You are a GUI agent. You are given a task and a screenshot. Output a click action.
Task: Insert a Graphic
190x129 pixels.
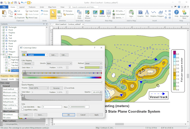[140, 13]
